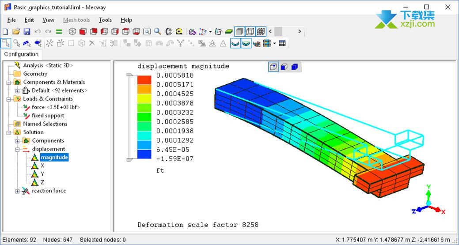Click the upper color legend slider handle
Image resolution: width=459 pixels, height=245 pixels.
(129, 75)
